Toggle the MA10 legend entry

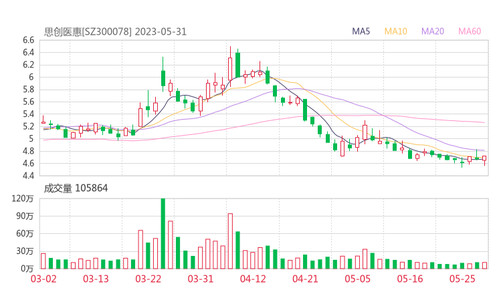(395, 31)
